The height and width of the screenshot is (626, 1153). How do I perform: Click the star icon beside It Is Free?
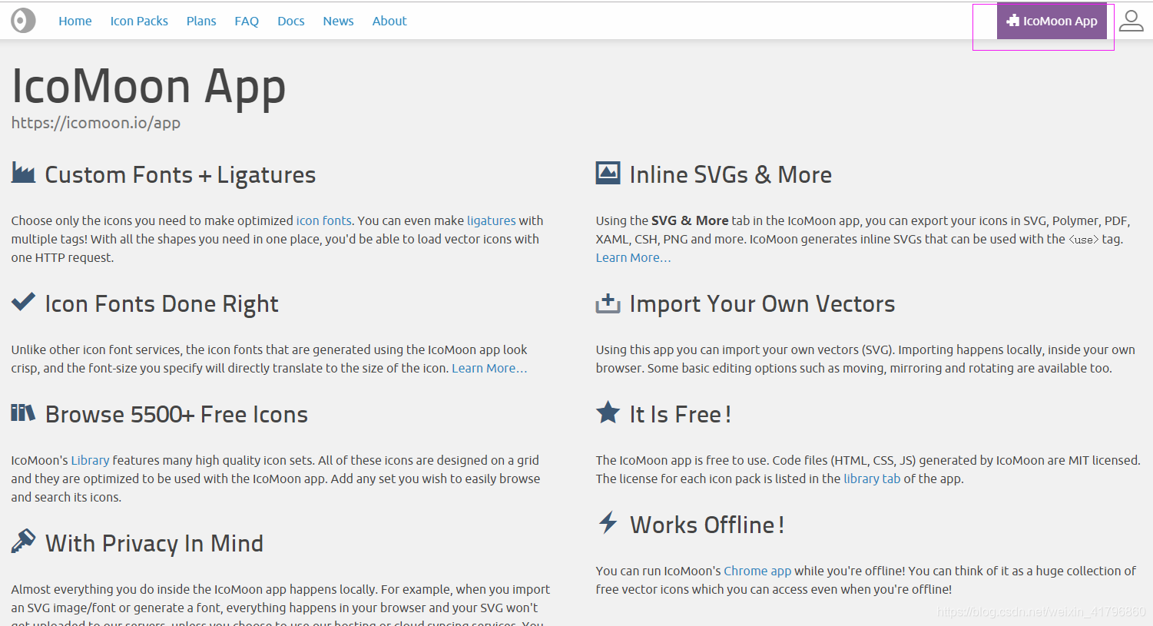point(608,412)
